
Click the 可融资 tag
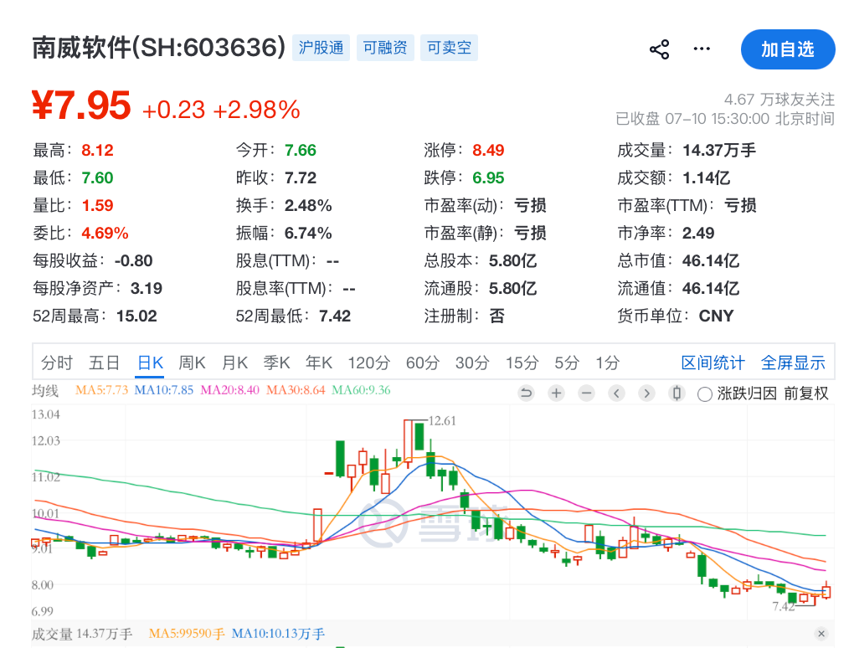tap(385, 48)
